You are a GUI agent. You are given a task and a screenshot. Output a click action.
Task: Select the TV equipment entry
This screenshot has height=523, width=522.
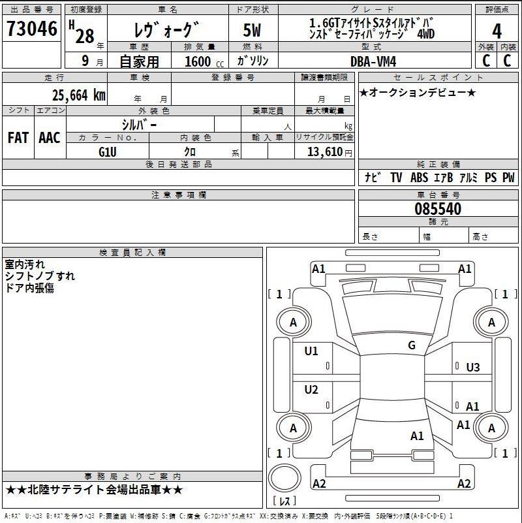pos(396,178)
